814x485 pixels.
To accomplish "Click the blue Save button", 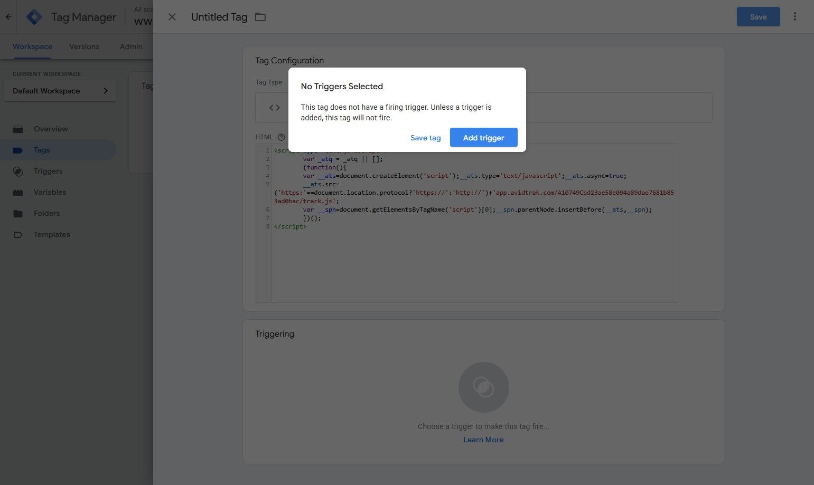I will [758, 17].
